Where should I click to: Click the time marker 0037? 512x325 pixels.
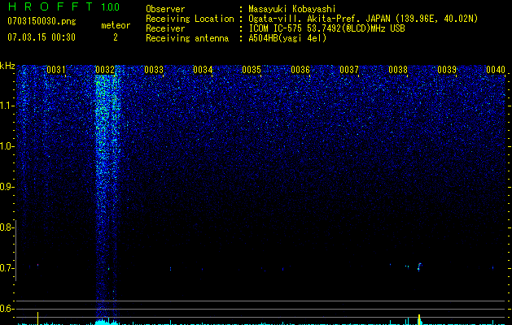tap(349, 70)
